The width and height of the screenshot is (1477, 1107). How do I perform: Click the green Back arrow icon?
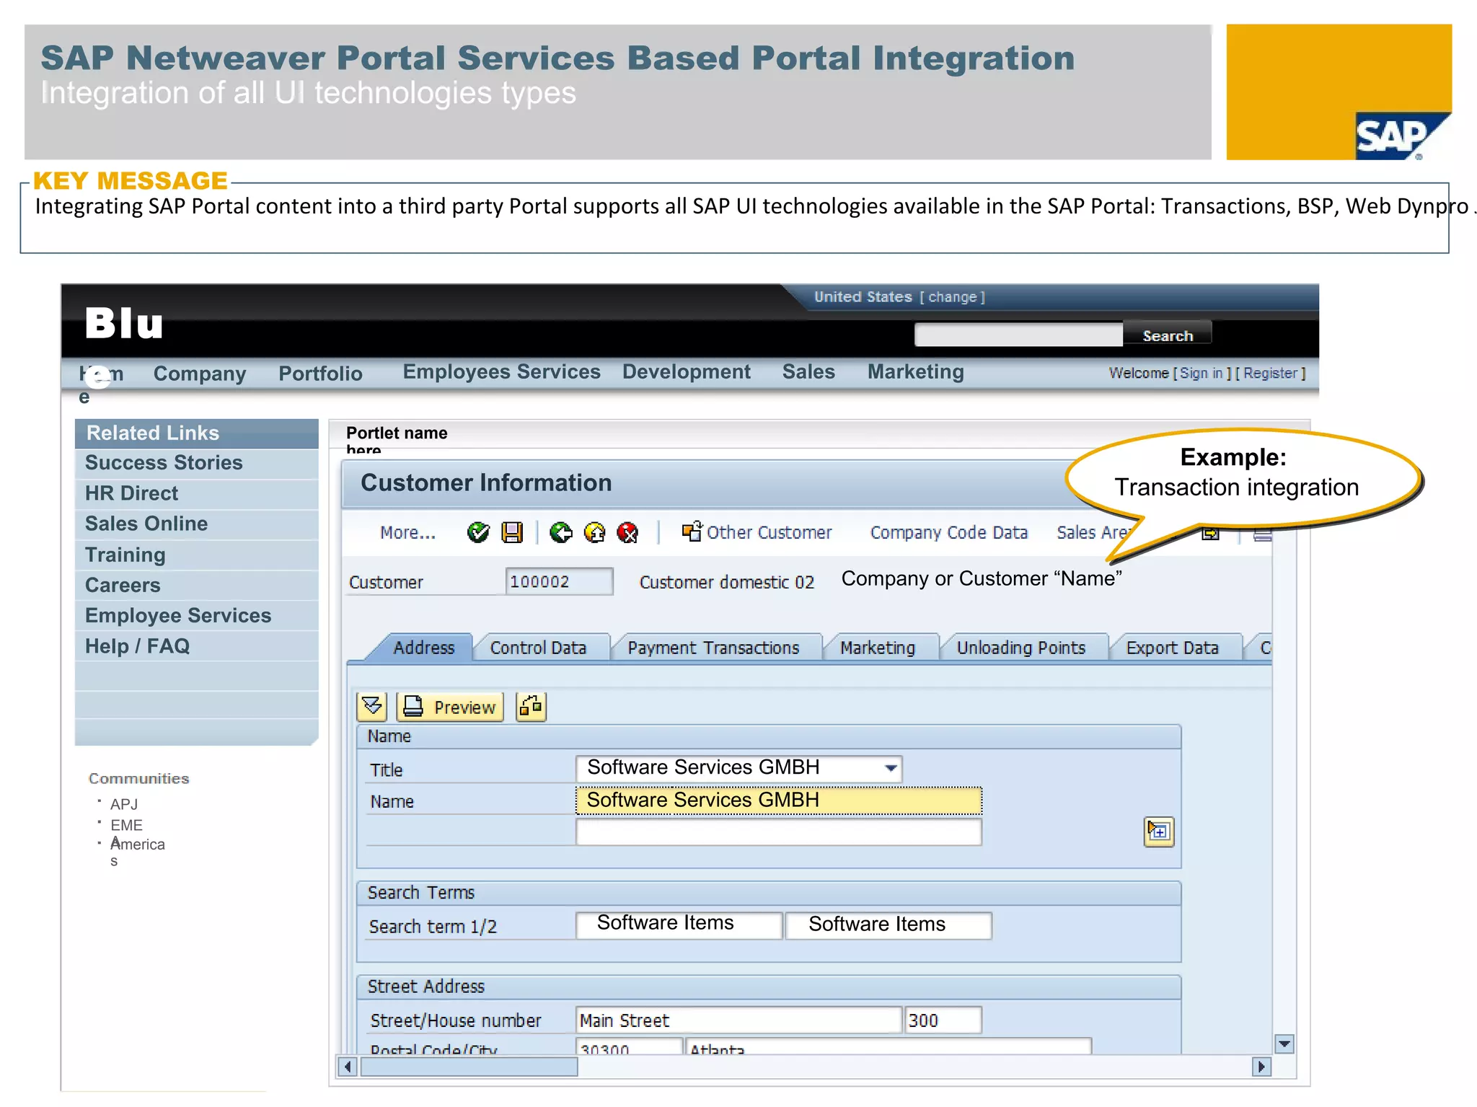point(560,533)
